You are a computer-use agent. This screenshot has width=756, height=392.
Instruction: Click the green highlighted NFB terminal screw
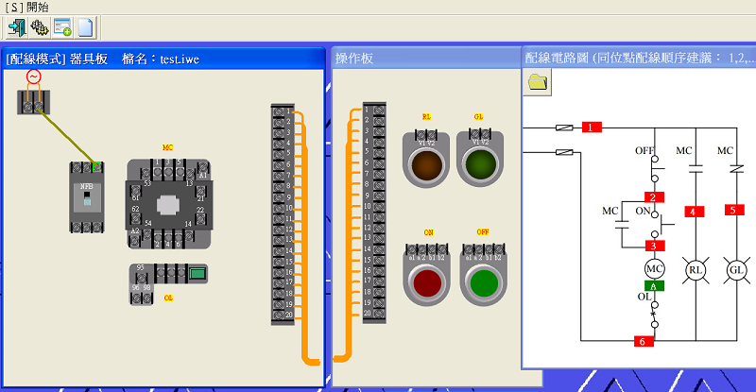(96, 167)
